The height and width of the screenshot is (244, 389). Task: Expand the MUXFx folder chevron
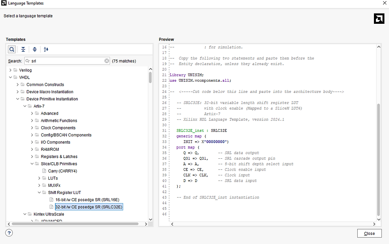(x=39, y=185)
